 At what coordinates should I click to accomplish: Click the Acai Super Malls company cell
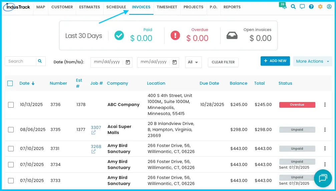click(119, 130)
